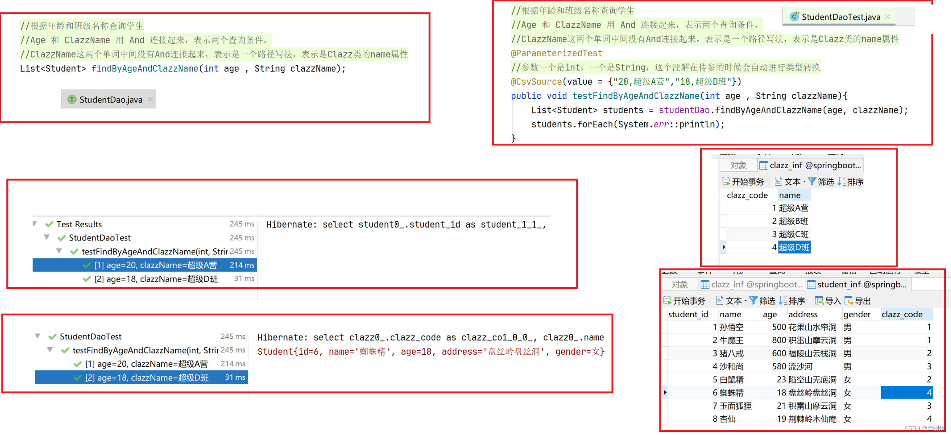The height and width of the screenshot is (435, 951).
Task: Select Test Results row in upper panel
Action: 145,224
